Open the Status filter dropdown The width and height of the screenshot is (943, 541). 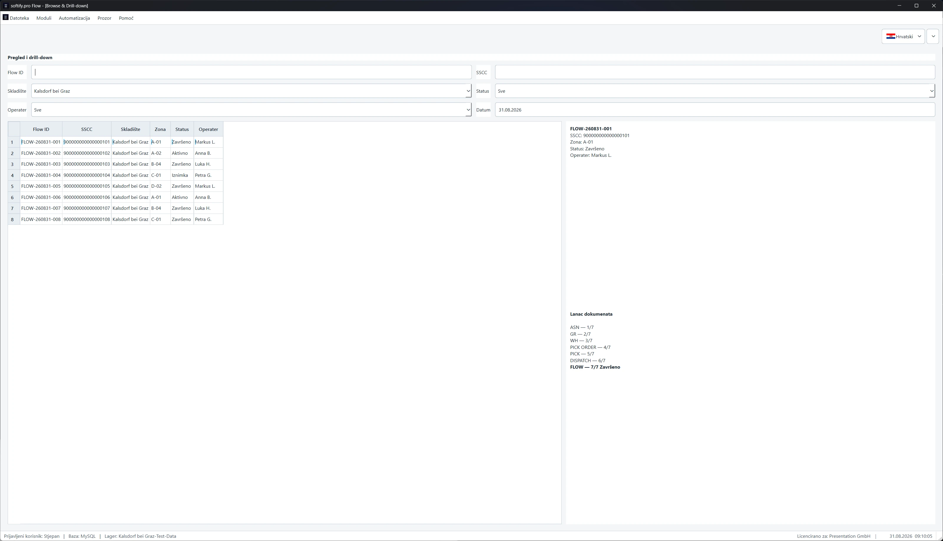click(x=715, y=91)
